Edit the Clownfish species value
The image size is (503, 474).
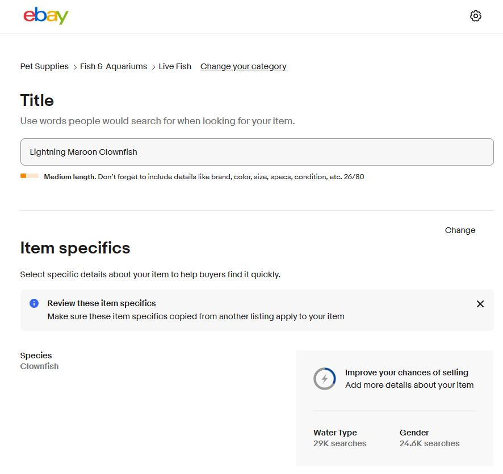(x=40, y=366)
